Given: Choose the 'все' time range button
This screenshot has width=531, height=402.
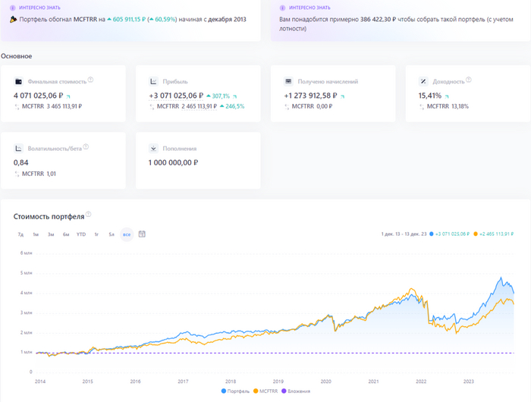Looking at the screenshot, I should tap(127, 234).
